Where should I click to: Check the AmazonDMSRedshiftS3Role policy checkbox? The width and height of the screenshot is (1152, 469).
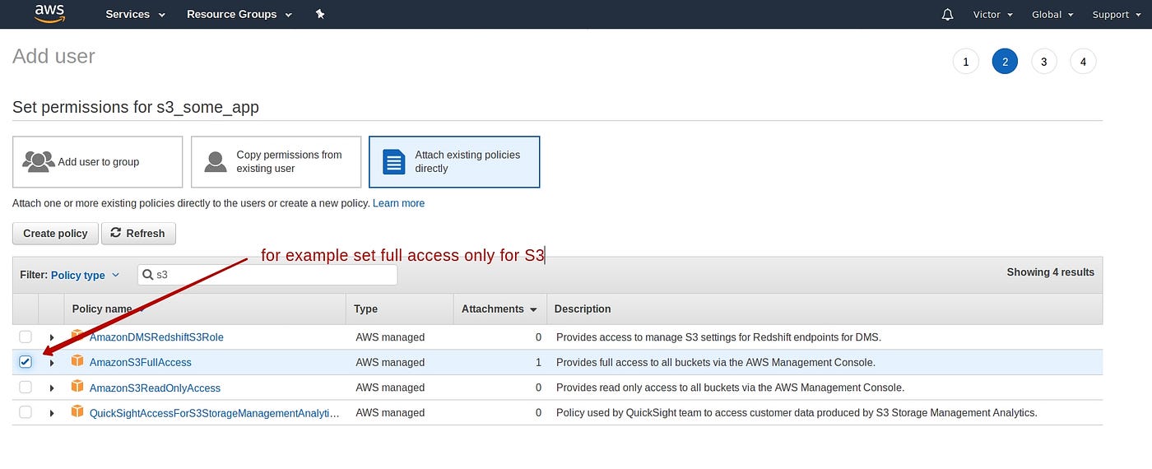pyautogui.click(x=26, y=337)
